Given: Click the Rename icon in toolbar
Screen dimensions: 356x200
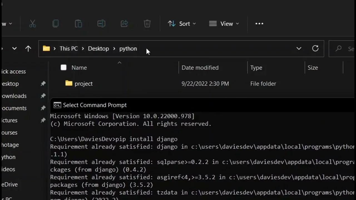Looking at the screenshot, I should click(x=101, y=24).
